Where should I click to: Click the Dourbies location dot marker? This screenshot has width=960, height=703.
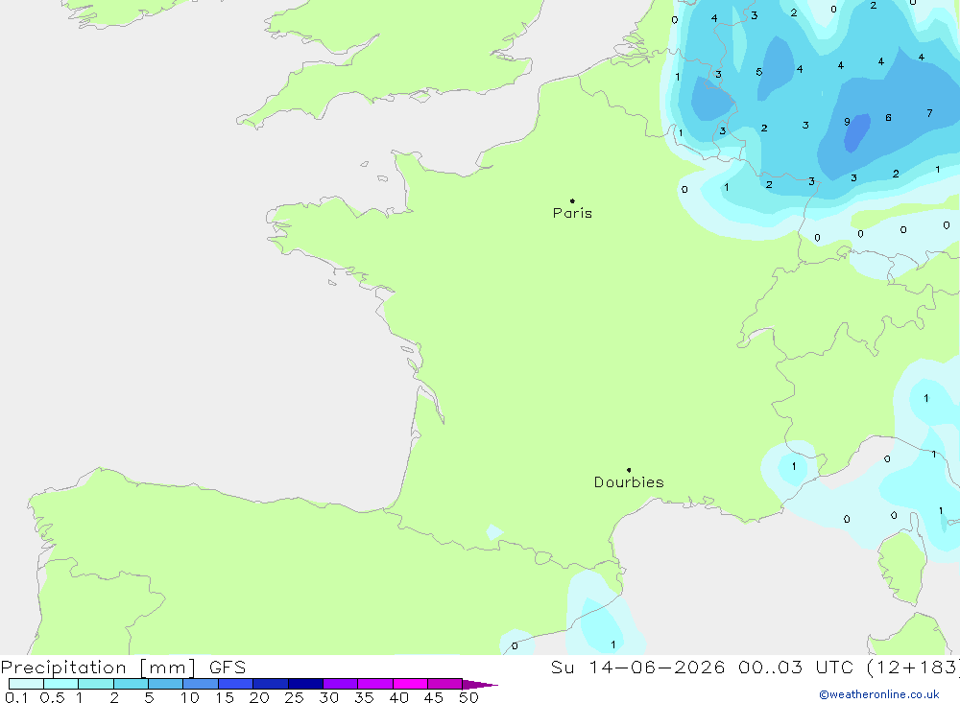(x=629, y=470)
